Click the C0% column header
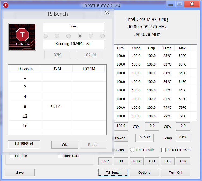 click(121, 48)
